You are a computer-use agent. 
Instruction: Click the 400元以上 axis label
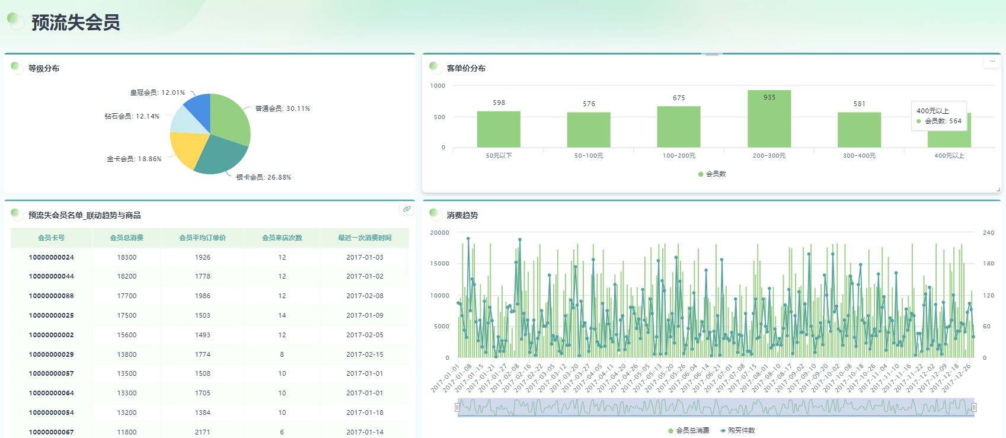tap(949, 156)
